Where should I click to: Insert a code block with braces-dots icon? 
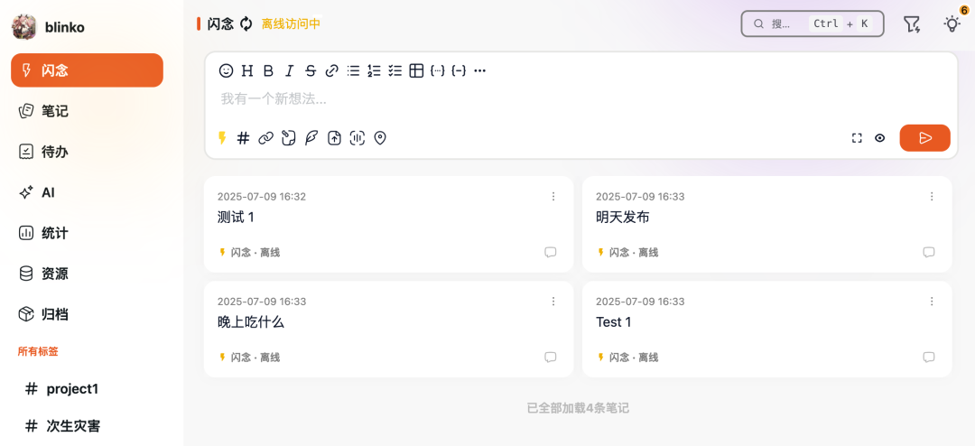[437, 71]
